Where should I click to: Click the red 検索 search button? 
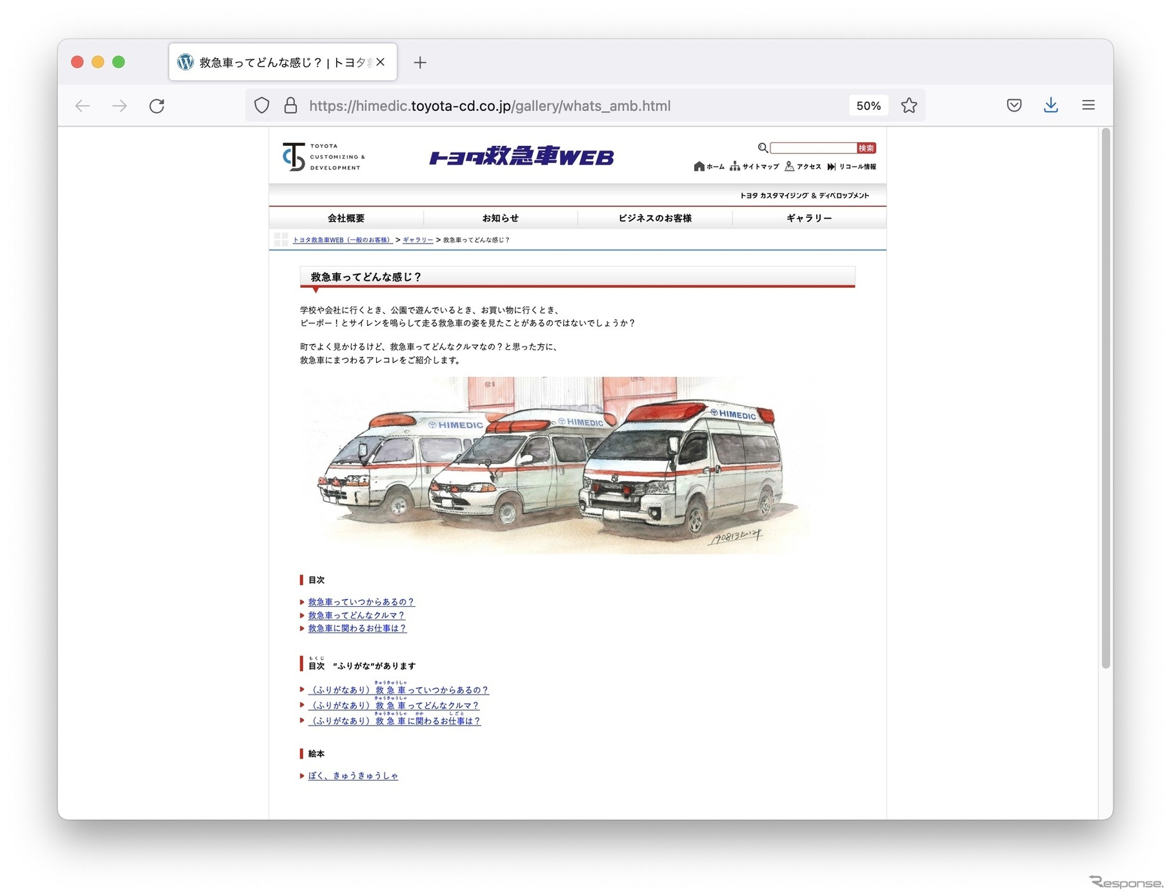pos(866,148)
